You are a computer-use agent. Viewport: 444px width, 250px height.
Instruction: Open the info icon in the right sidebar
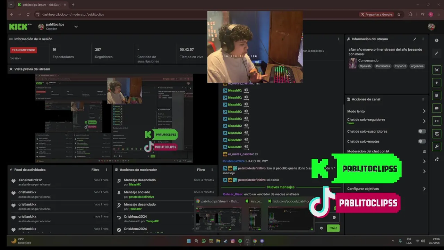click(437, 40)
